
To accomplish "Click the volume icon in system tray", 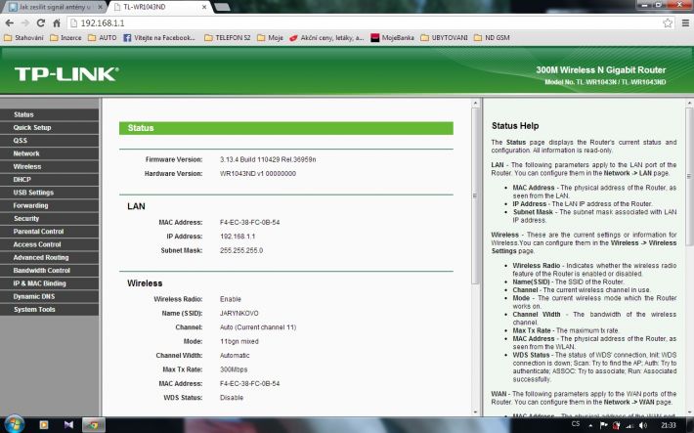I will tap(643, 425).
